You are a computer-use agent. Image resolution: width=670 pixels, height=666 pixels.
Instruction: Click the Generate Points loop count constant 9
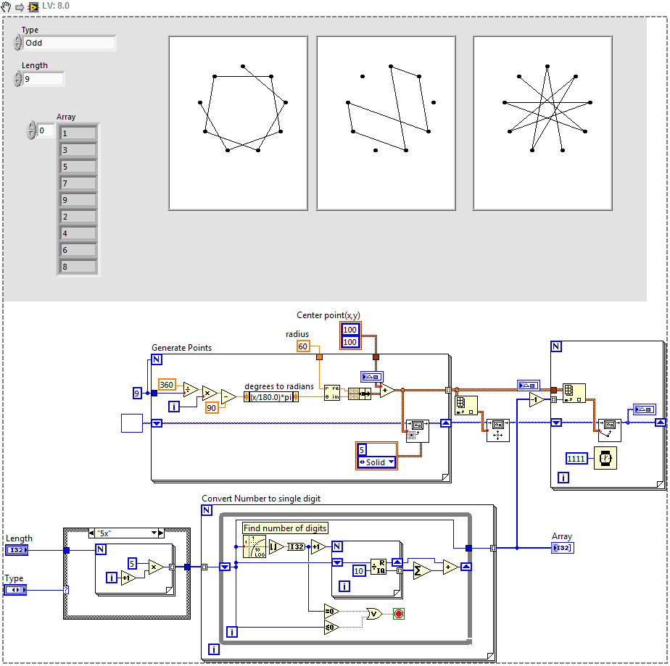(137, 394)
